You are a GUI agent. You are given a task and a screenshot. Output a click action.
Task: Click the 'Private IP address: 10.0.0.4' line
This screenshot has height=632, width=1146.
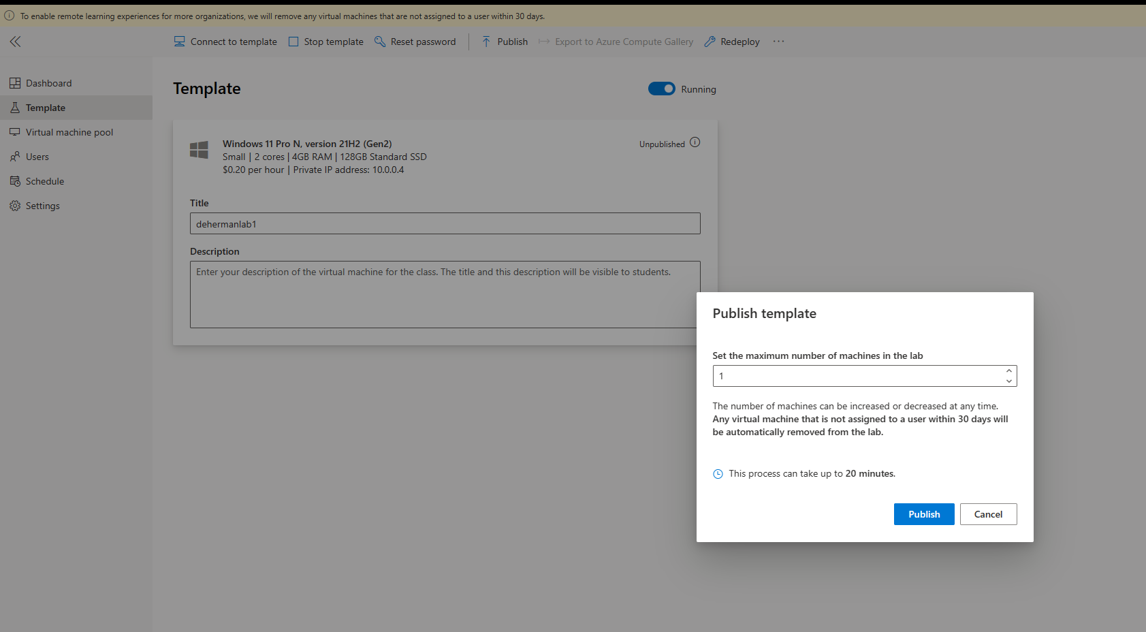pos(349,170)
